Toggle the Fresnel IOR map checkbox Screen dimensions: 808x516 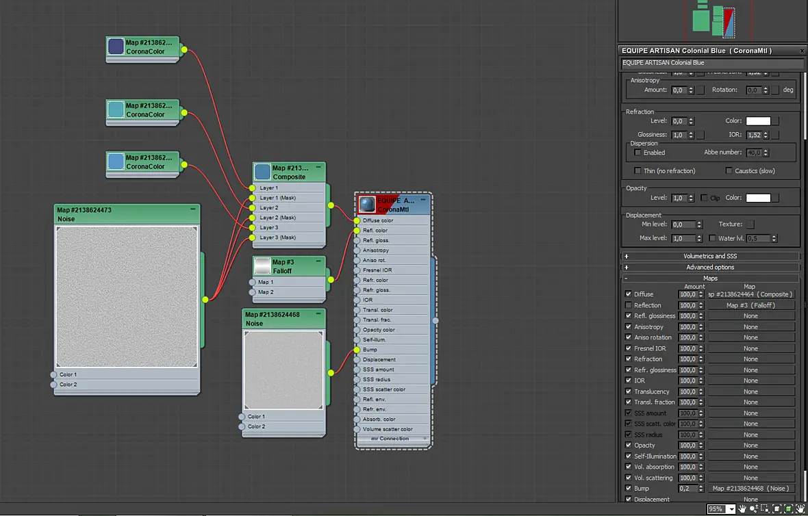pos(628,348)
